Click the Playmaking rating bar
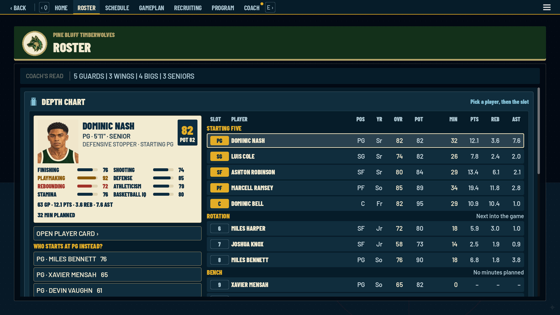Viewport: 560px width, 315px height. pyautogui.click(x=87, y=178)
